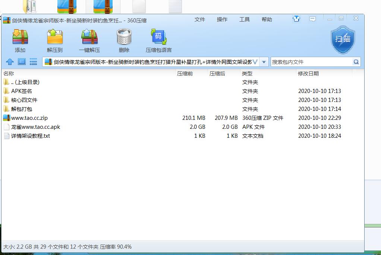Screen dimensions: 381x255
Task: Click the 一键解压 one-click extract icon
Action: [x=89, y=37]
